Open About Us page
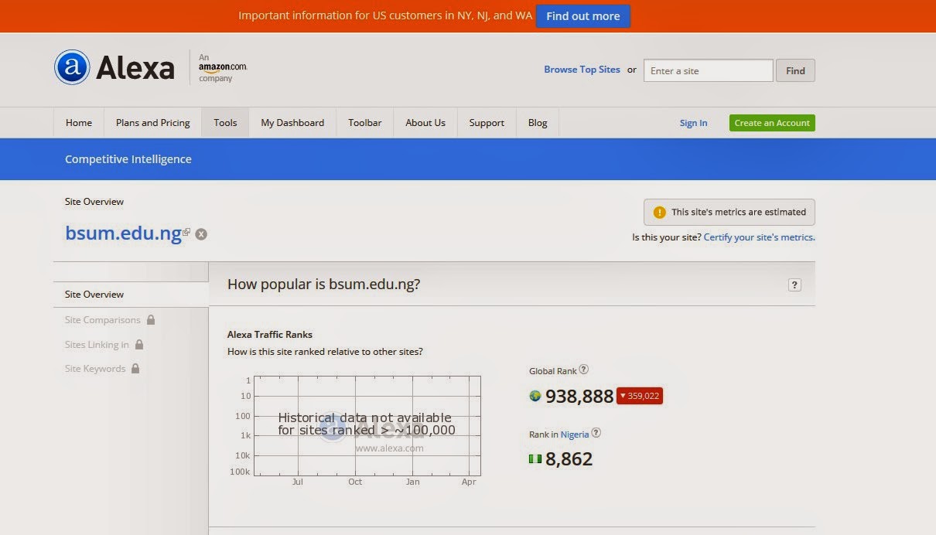The image size is (936, 535). (425, 122)
